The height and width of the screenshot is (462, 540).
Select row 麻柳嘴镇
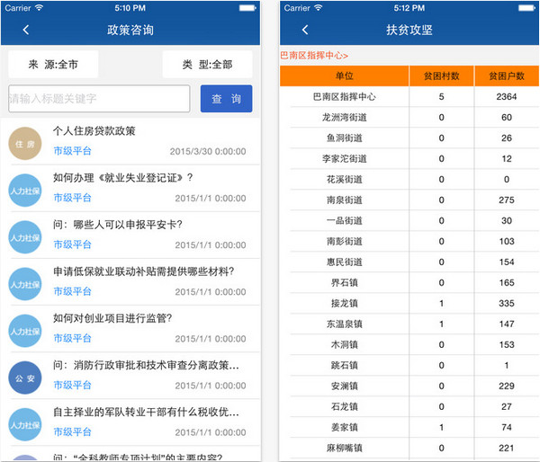click(x=409, y=448)
